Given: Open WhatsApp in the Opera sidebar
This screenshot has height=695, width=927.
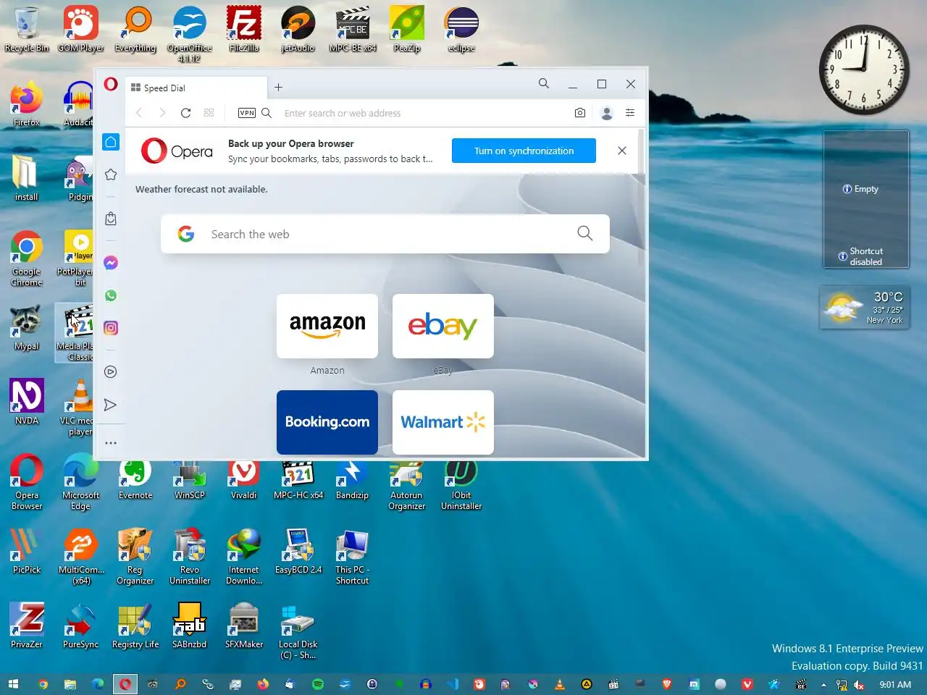Looking at the screenshot, I should (x=111, y=295).
